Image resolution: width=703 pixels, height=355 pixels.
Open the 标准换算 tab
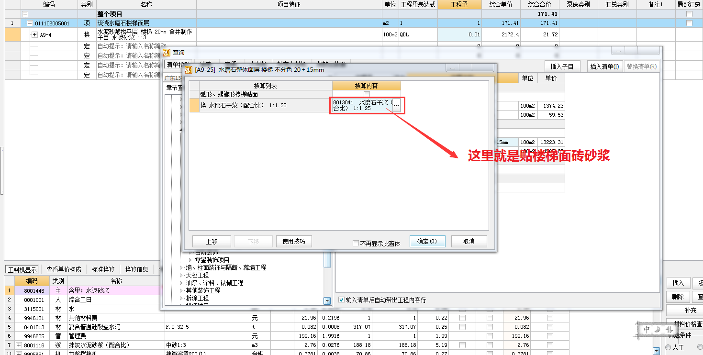coord(103,269)
